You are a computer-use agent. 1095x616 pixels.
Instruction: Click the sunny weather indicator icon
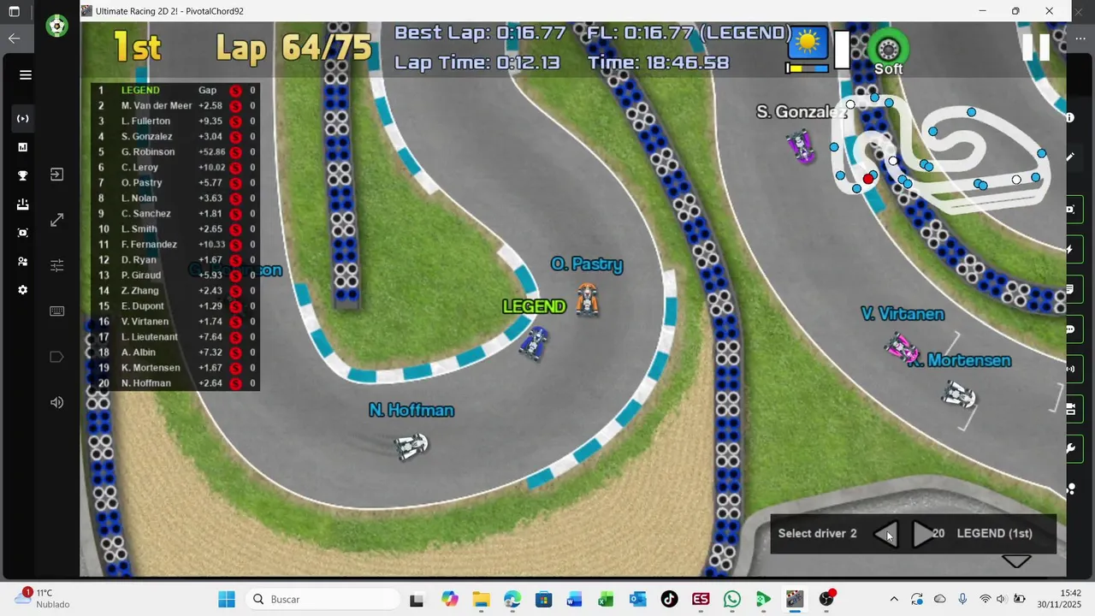click(808, 41)
